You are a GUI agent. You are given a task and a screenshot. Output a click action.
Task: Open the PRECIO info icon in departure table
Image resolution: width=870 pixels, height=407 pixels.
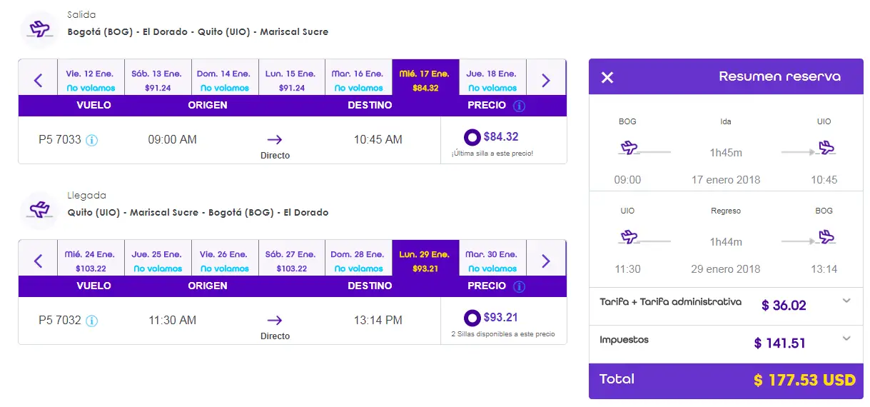[x=519, y=106]
